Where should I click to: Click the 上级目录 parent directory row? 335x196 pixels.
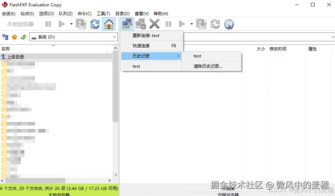[x=56, y=57]
